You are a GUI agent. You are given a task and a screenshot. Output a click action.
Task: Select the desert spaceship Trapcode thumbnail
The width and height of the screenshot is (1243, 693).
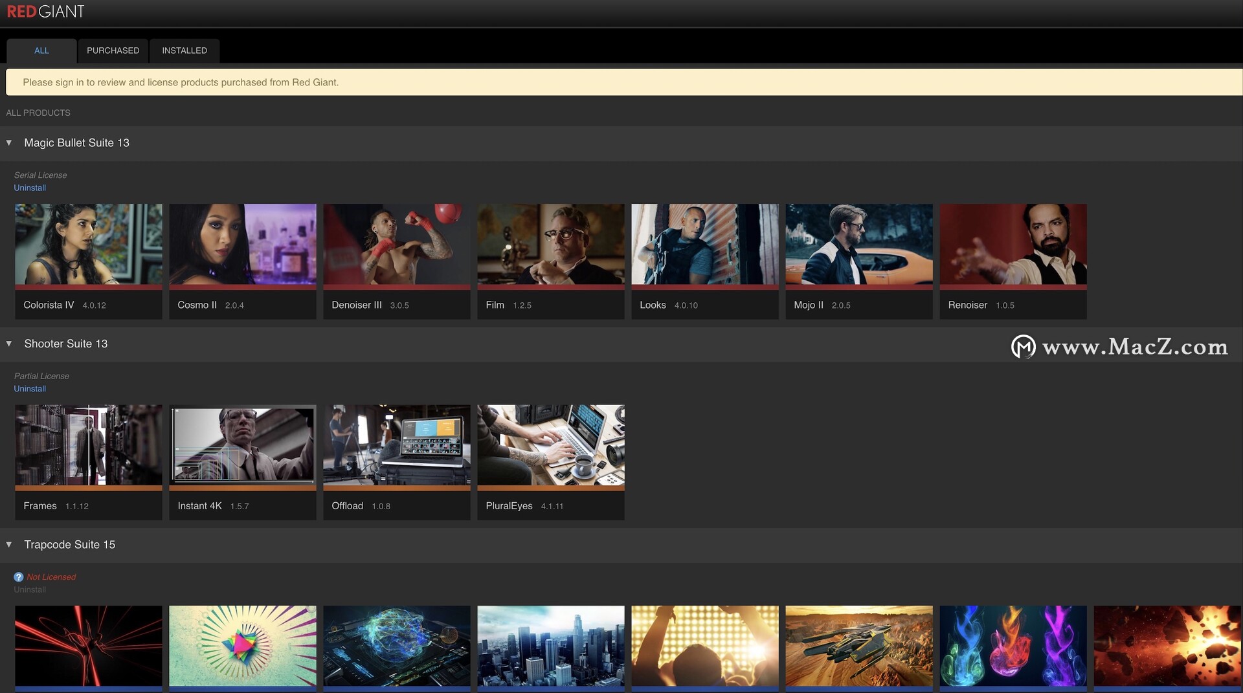[859, 646]
